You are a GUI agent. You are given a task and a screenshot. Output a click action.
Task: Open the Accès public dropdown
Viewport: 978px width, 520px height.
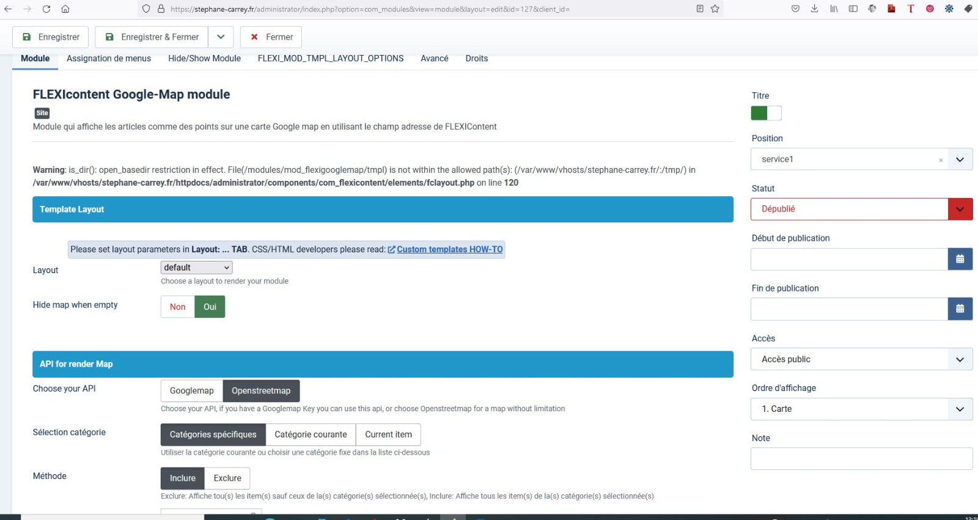point(862,359)
